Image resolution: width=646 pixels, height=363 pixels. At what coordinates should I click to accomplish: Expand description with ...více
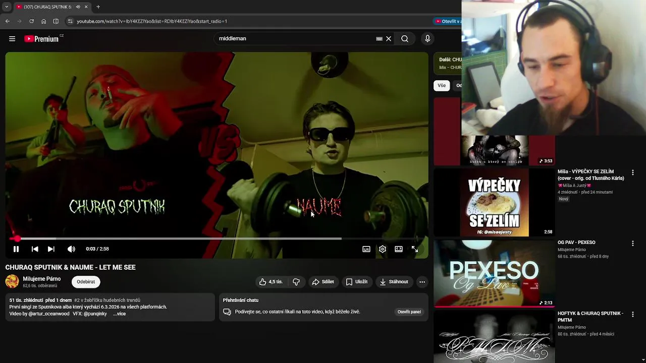coord(120,314)
